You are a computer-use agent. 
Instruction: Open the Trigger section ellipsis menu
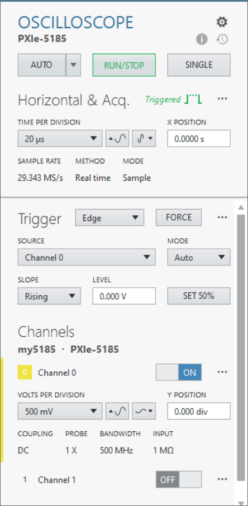tap(222, 218)
